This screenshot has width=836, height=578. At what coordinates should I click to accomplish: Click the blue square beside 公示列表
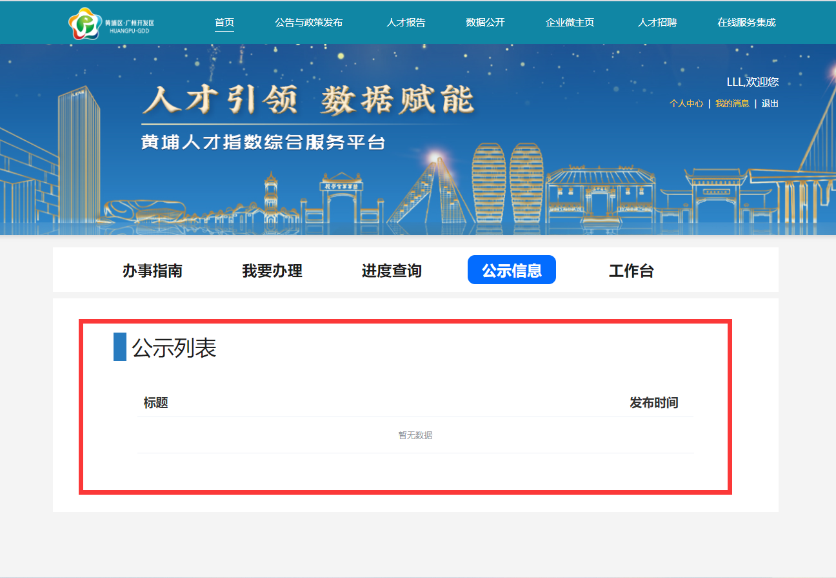(x=119, y=347)
